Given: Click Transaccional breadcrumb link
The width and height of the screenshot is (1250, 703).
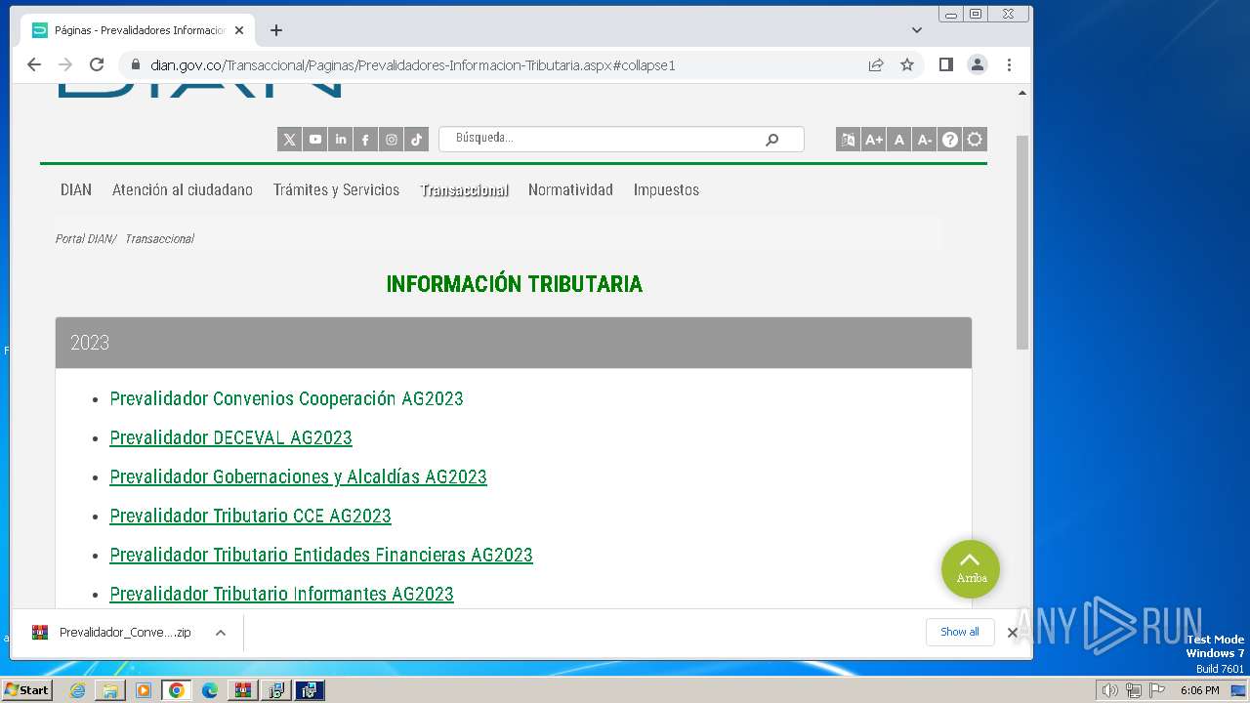Looking at the screenshot, I should 159,239.
